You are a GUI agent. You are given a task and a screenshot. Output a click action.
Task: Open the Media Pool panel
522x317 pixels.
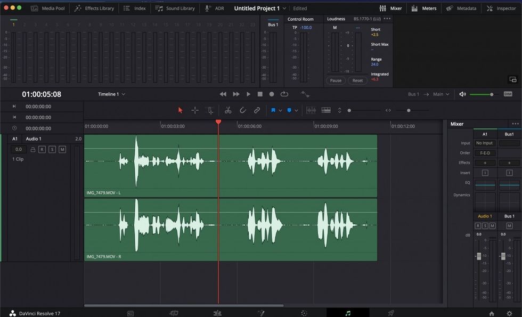[x=48, y=9]
